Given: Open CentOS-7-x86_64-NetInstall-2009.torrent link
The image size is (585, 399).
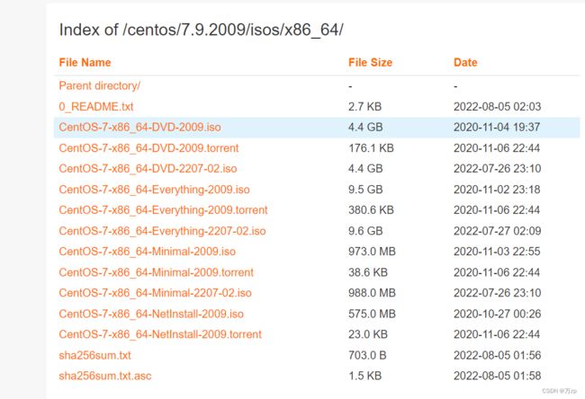Looking at the screenshot, I should 160,334.
